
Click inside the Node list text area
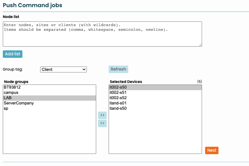102,34
